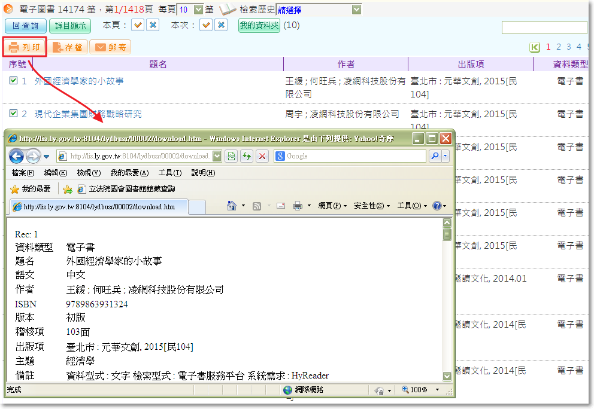Click the 郵寄 mail button

[x=110, y=47]
